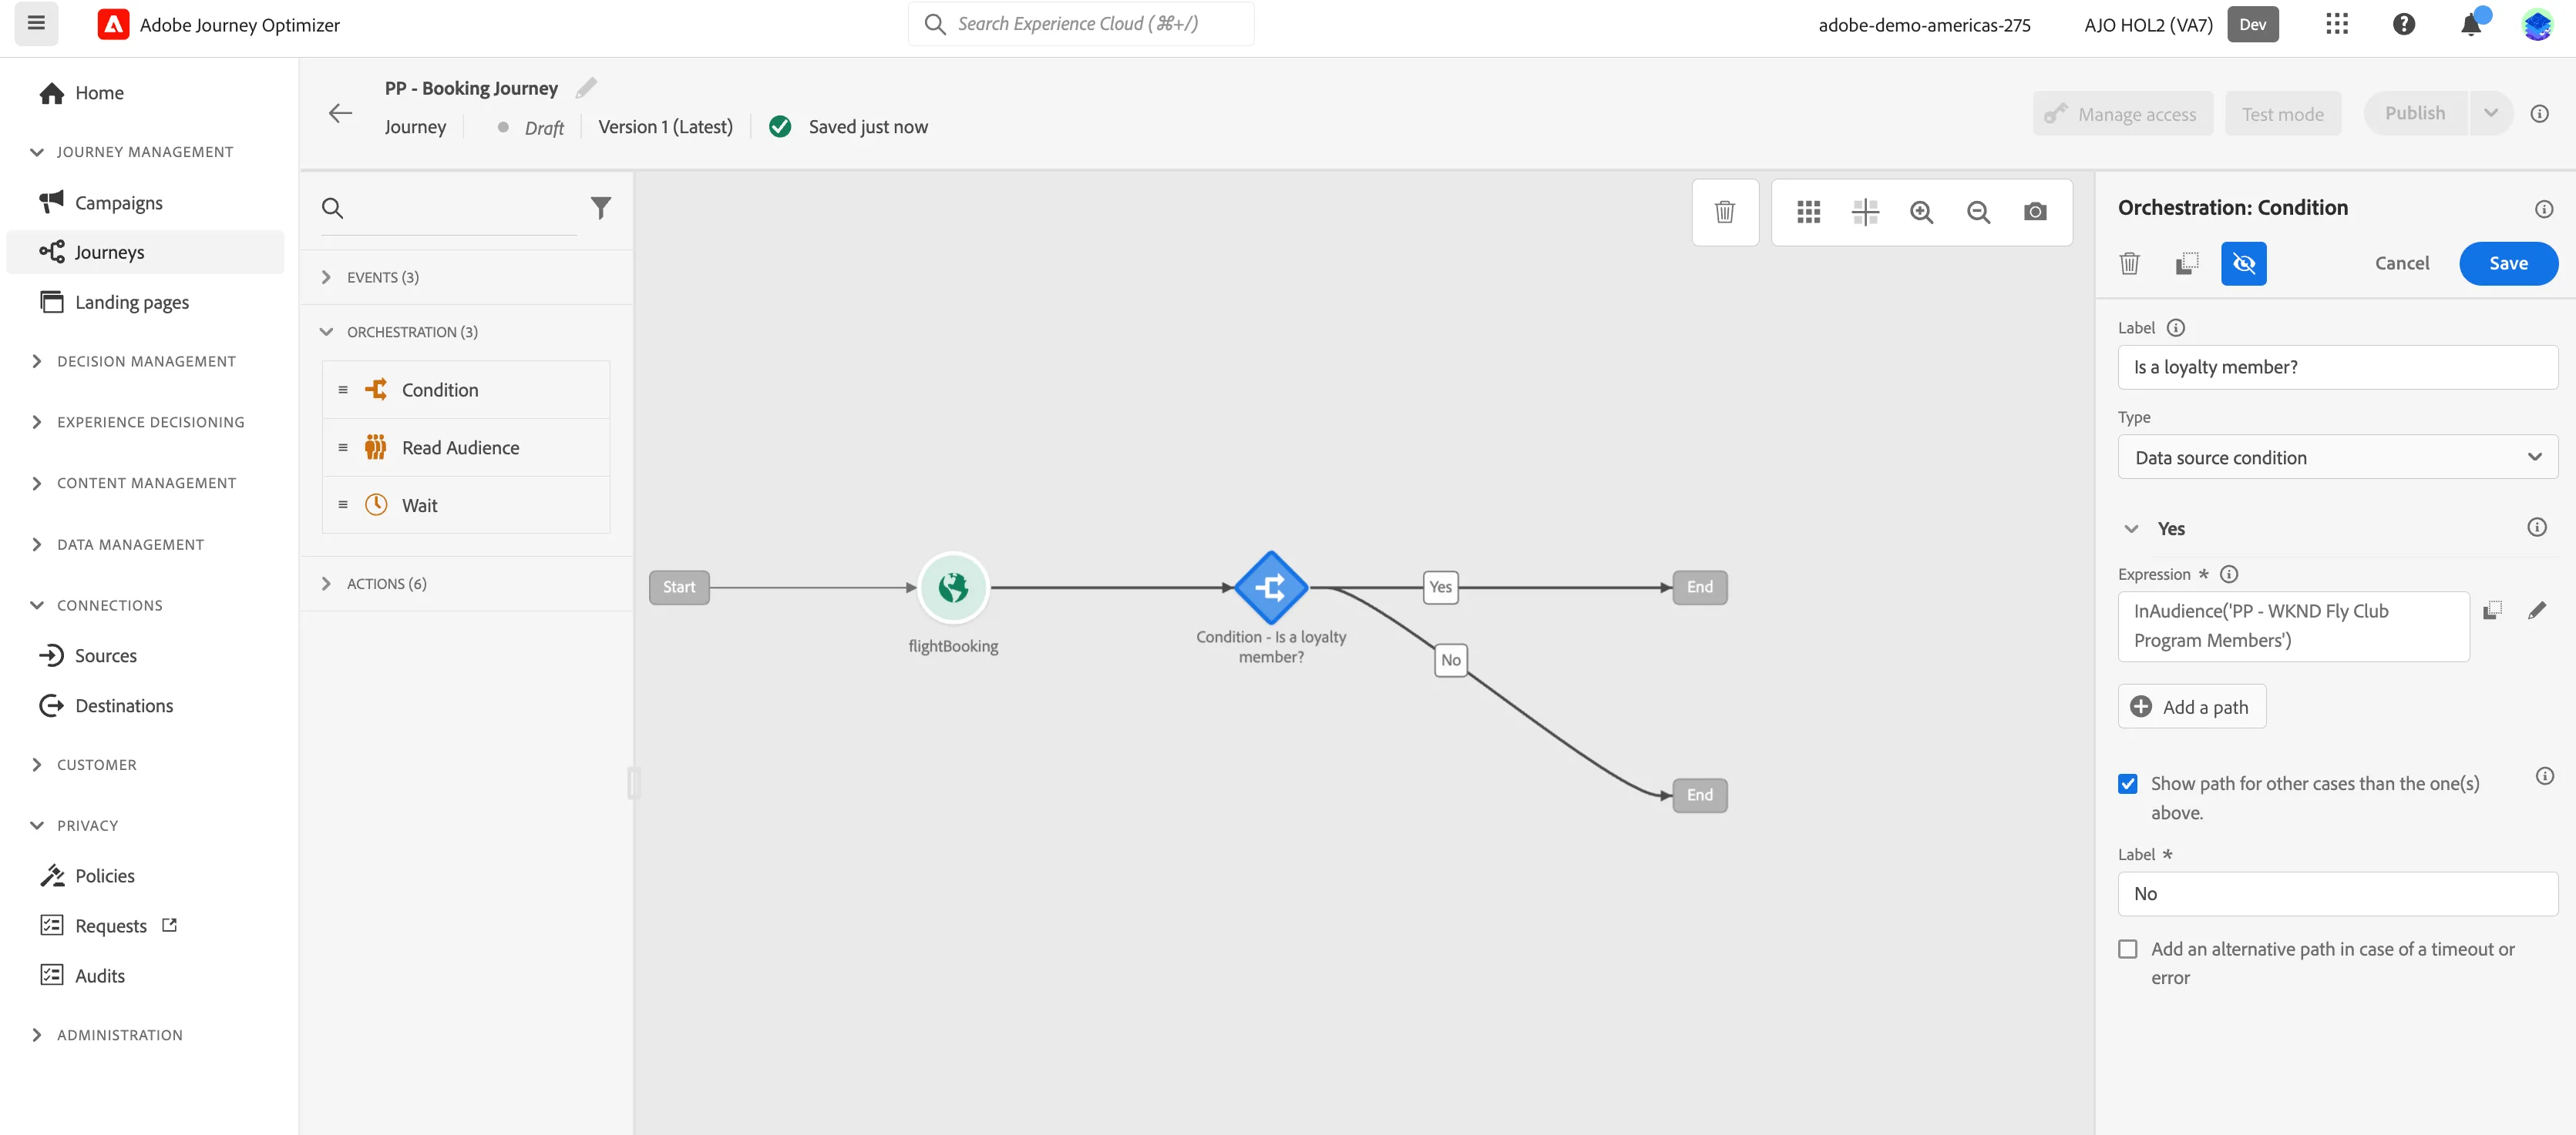Open the Publish dropdown arrow
Viewport: 2576px width, 1135px height.
pyautogui.click(x=2491, y=113)
